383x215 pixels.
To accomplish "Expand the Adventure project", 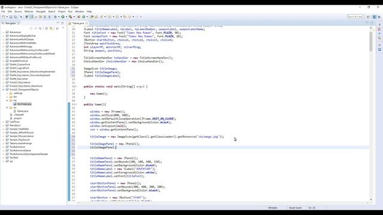I will [x=4, y=32].
